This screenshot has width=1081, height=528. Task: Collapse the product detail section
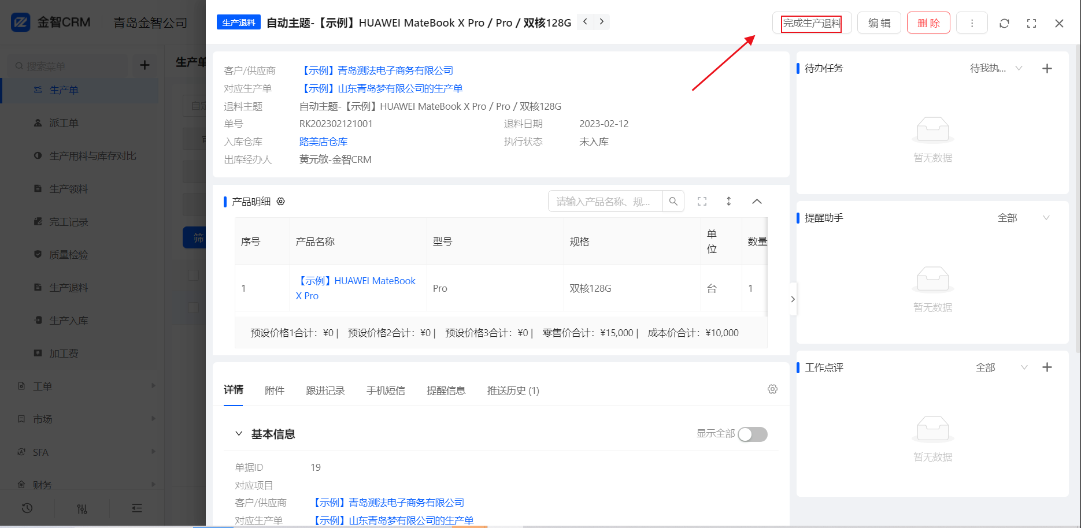coord(757,202)
